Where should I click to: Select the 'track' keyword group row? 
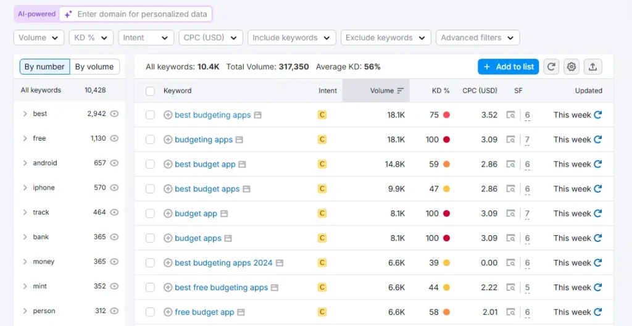pos(69,212)
